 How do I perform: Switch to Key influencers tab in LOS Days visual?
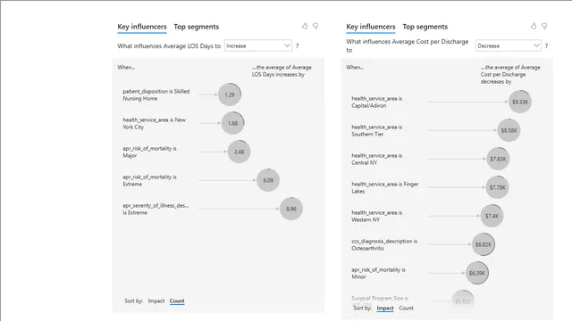coord(142,27)
